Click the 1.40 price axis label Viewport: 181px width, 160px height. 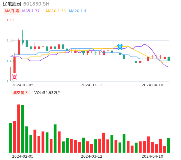coord(10,61)
